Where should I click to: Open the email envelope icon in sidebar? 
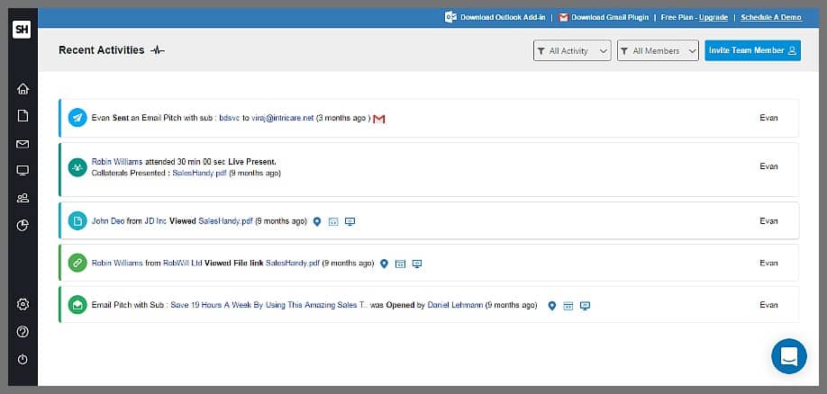pos(23,144)
